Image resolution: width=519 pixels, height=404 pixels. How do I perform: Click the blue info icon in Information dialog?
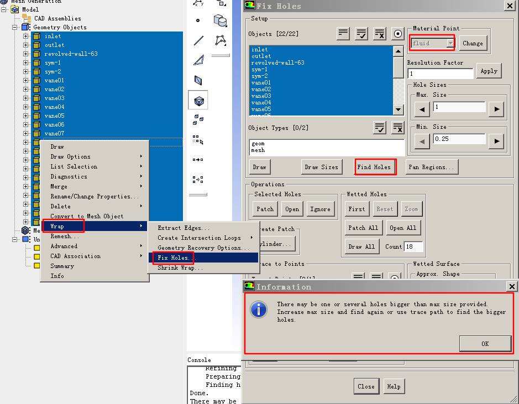259,309
